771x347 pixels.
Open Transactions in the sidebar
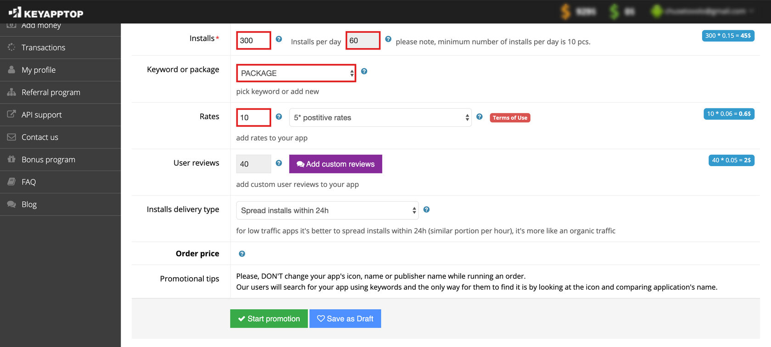[x=43, y=48]
